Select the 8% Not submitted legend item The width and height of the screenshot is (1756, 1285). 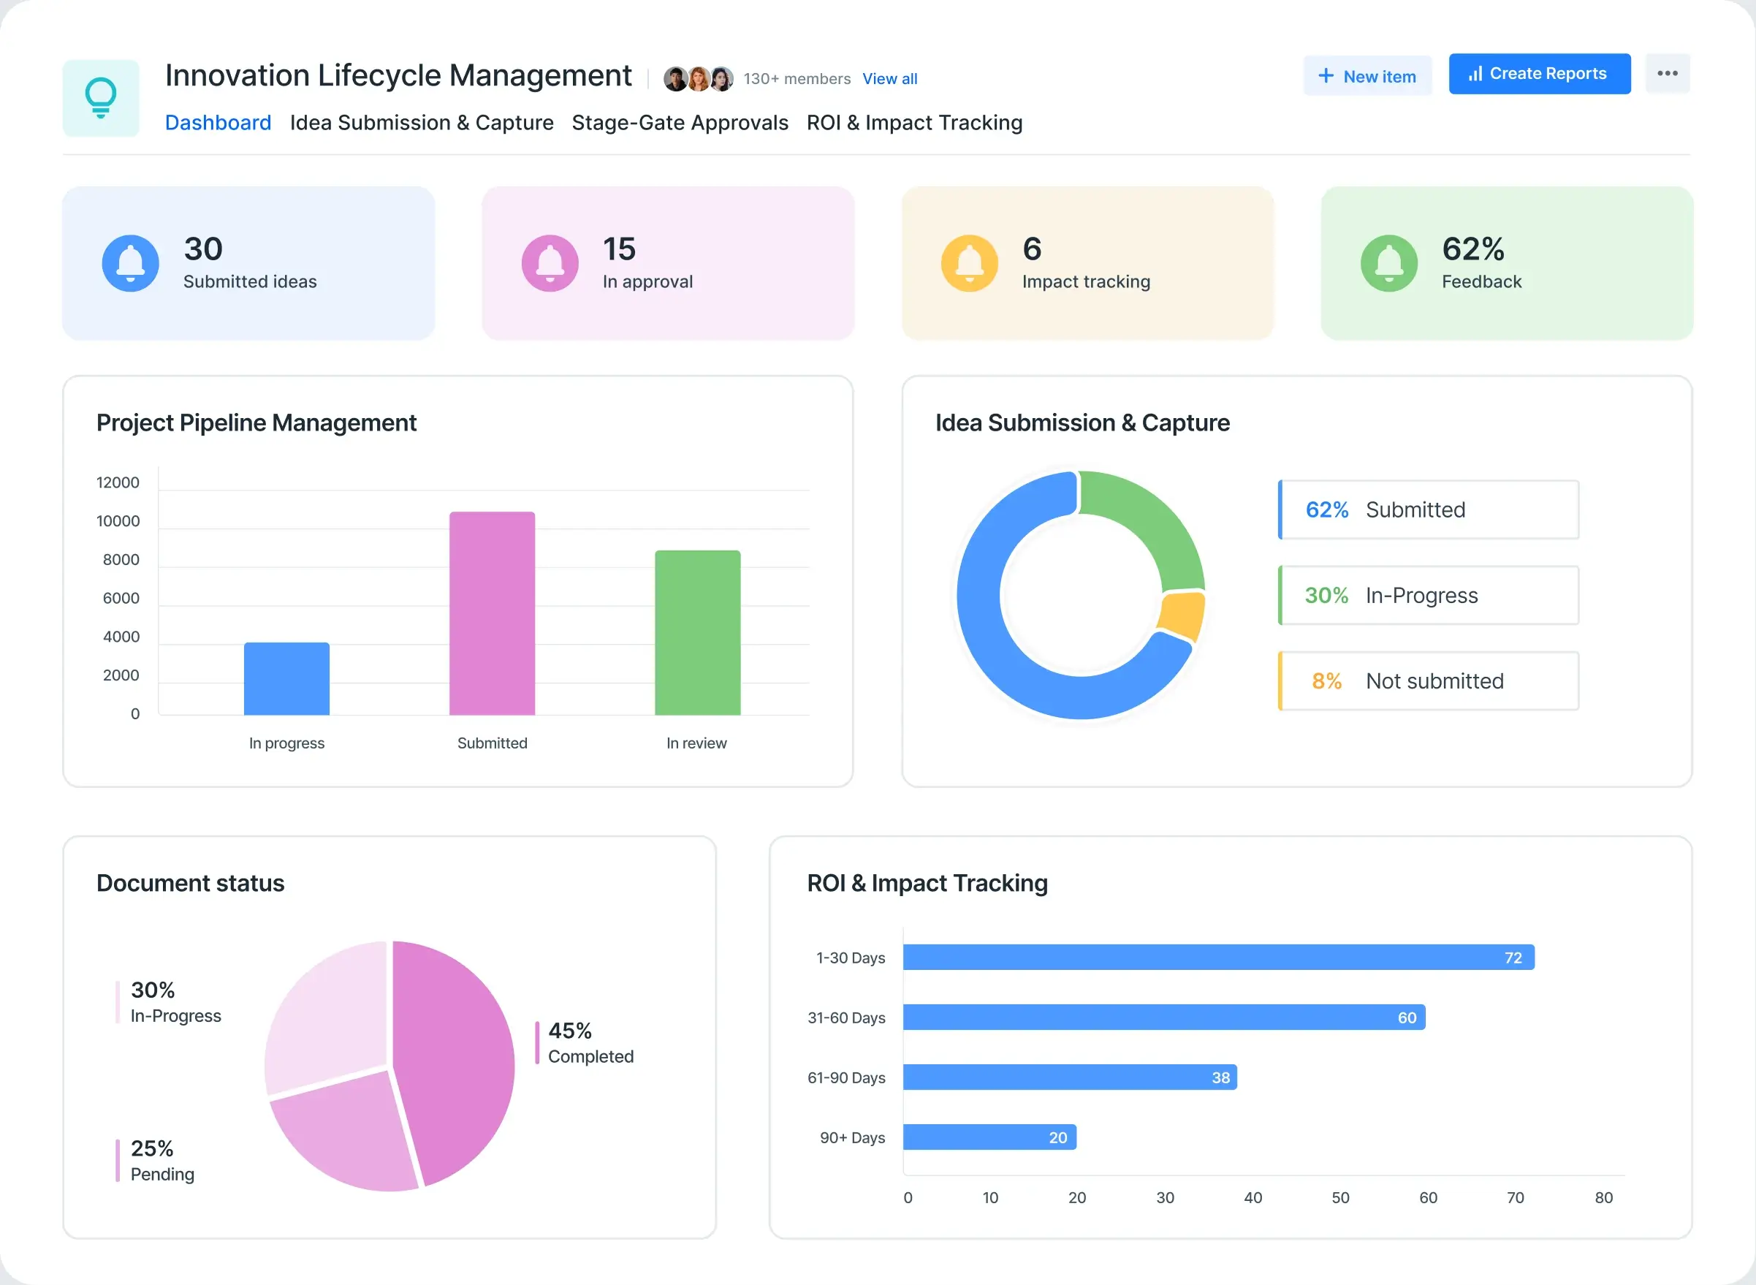[1428, 681]
